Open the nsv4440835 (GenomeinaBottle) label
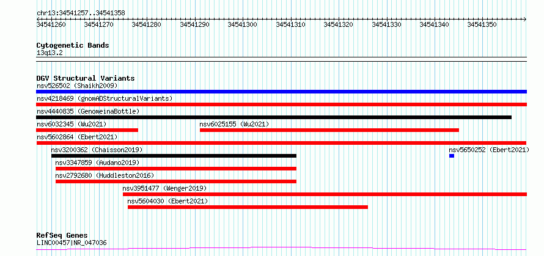 tap(88, 111)
